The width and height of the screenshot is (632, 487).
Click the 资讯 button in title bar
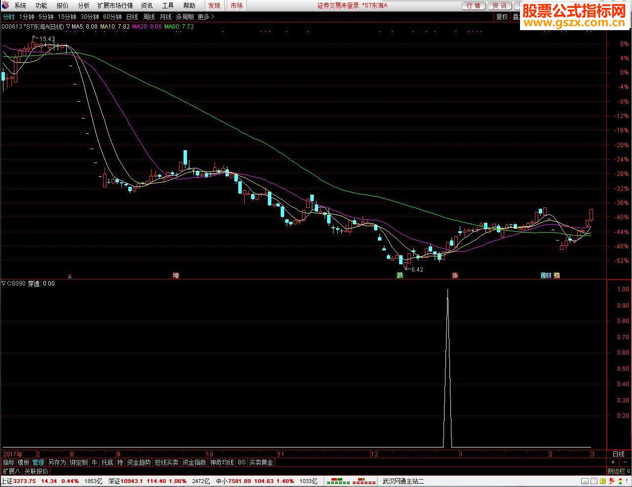coord(499,5)
